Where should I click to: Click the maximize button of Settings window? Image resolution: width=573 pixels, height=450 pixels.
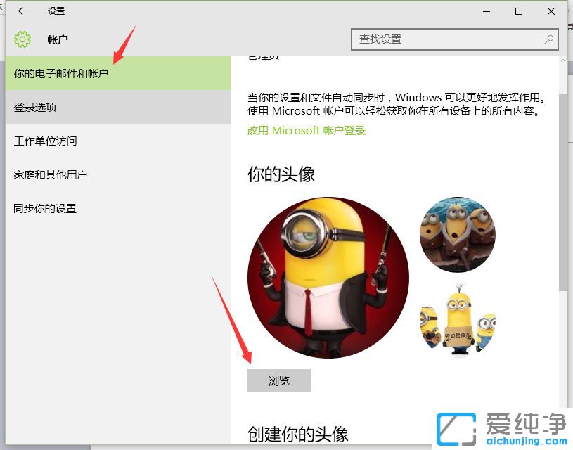pos(518,11)
